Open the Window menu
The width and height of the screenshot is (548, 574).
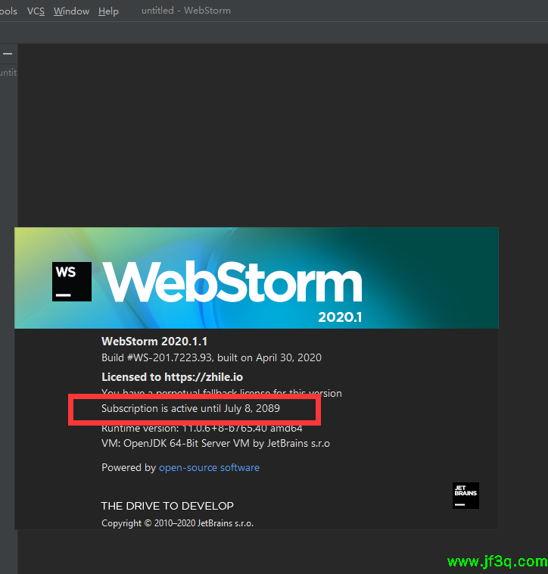pyautogui.click(x=71, y=11)
